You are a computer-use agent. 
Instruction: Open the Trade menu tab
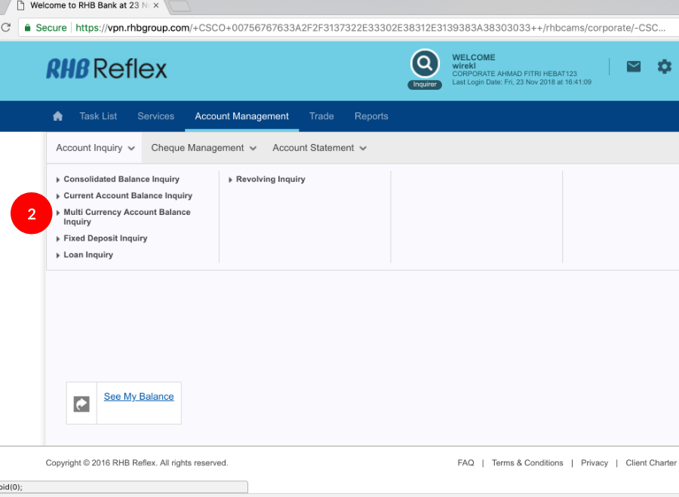tap(321, 116)
